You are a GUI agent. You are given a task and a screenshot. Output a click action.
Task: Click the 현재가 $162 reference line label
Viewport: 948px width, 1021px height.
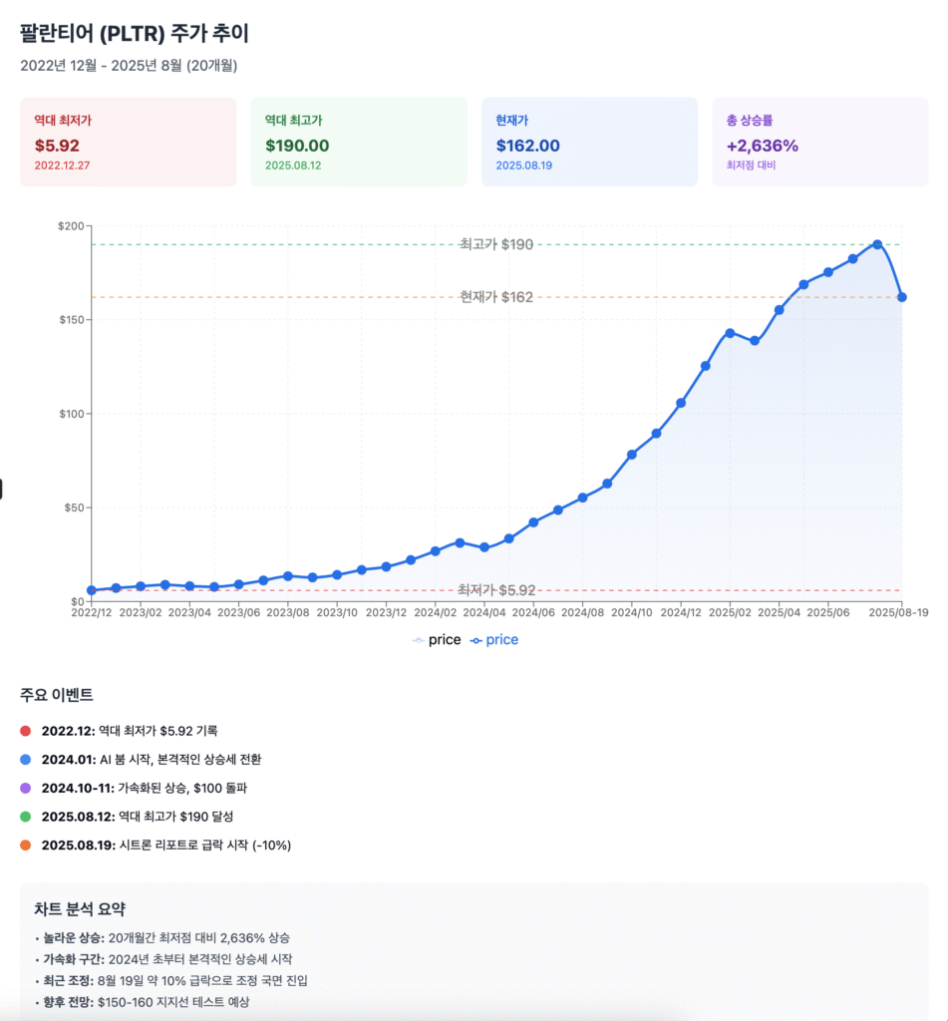pyautogui.click(x=496, y=297)
